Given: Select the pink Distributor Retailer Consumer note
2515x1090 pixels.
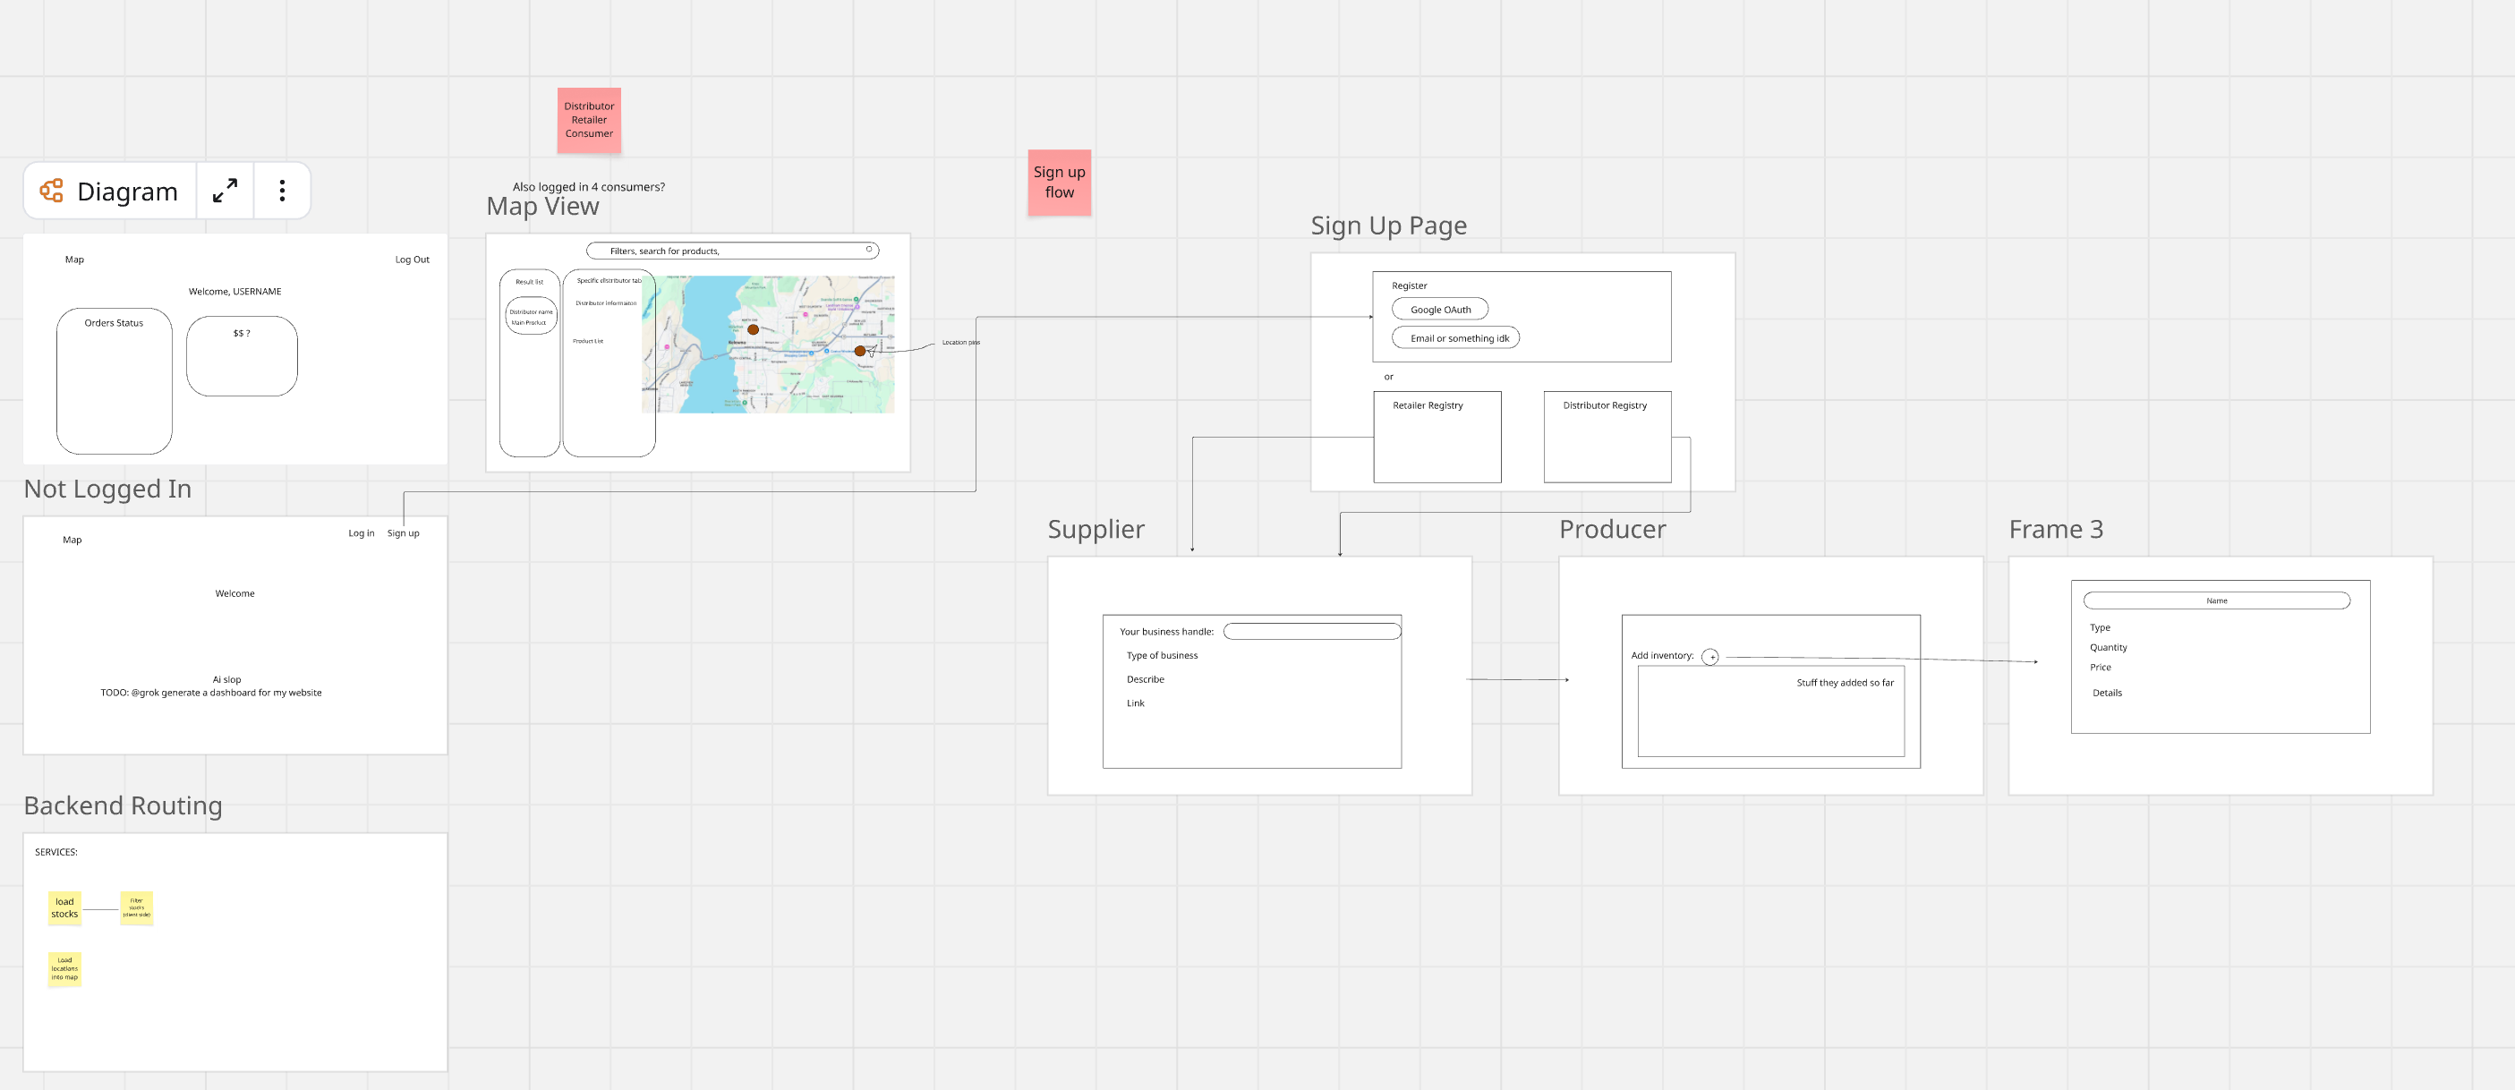Looking at the screenshot, I should 589,120.
